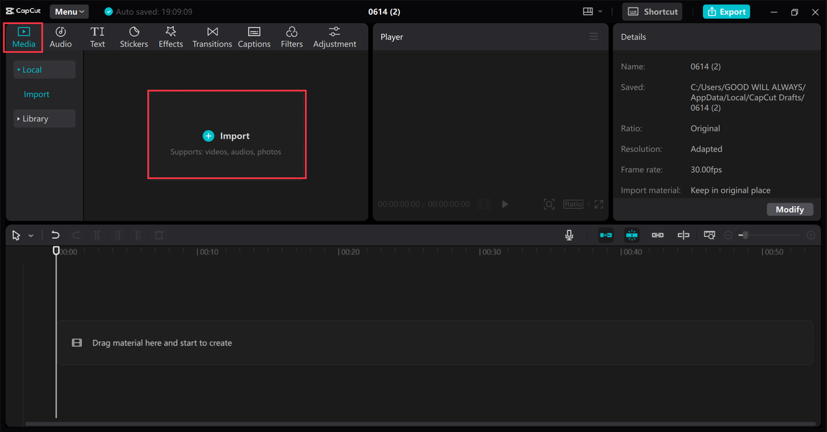Screen dimensions: 827x432
Task: Open the Ratio selector in Player
Action: [x=573, y=204]
